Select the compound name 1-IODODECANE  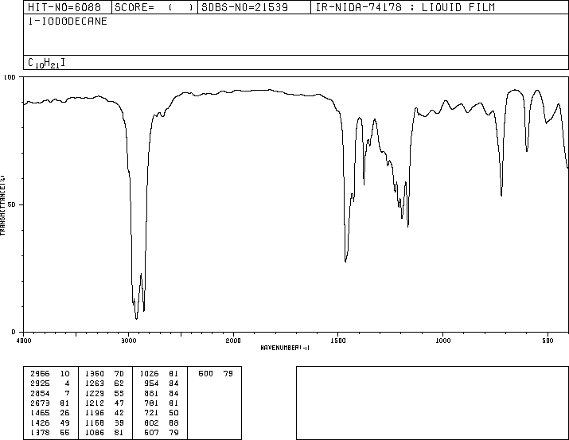coord(68,21)
